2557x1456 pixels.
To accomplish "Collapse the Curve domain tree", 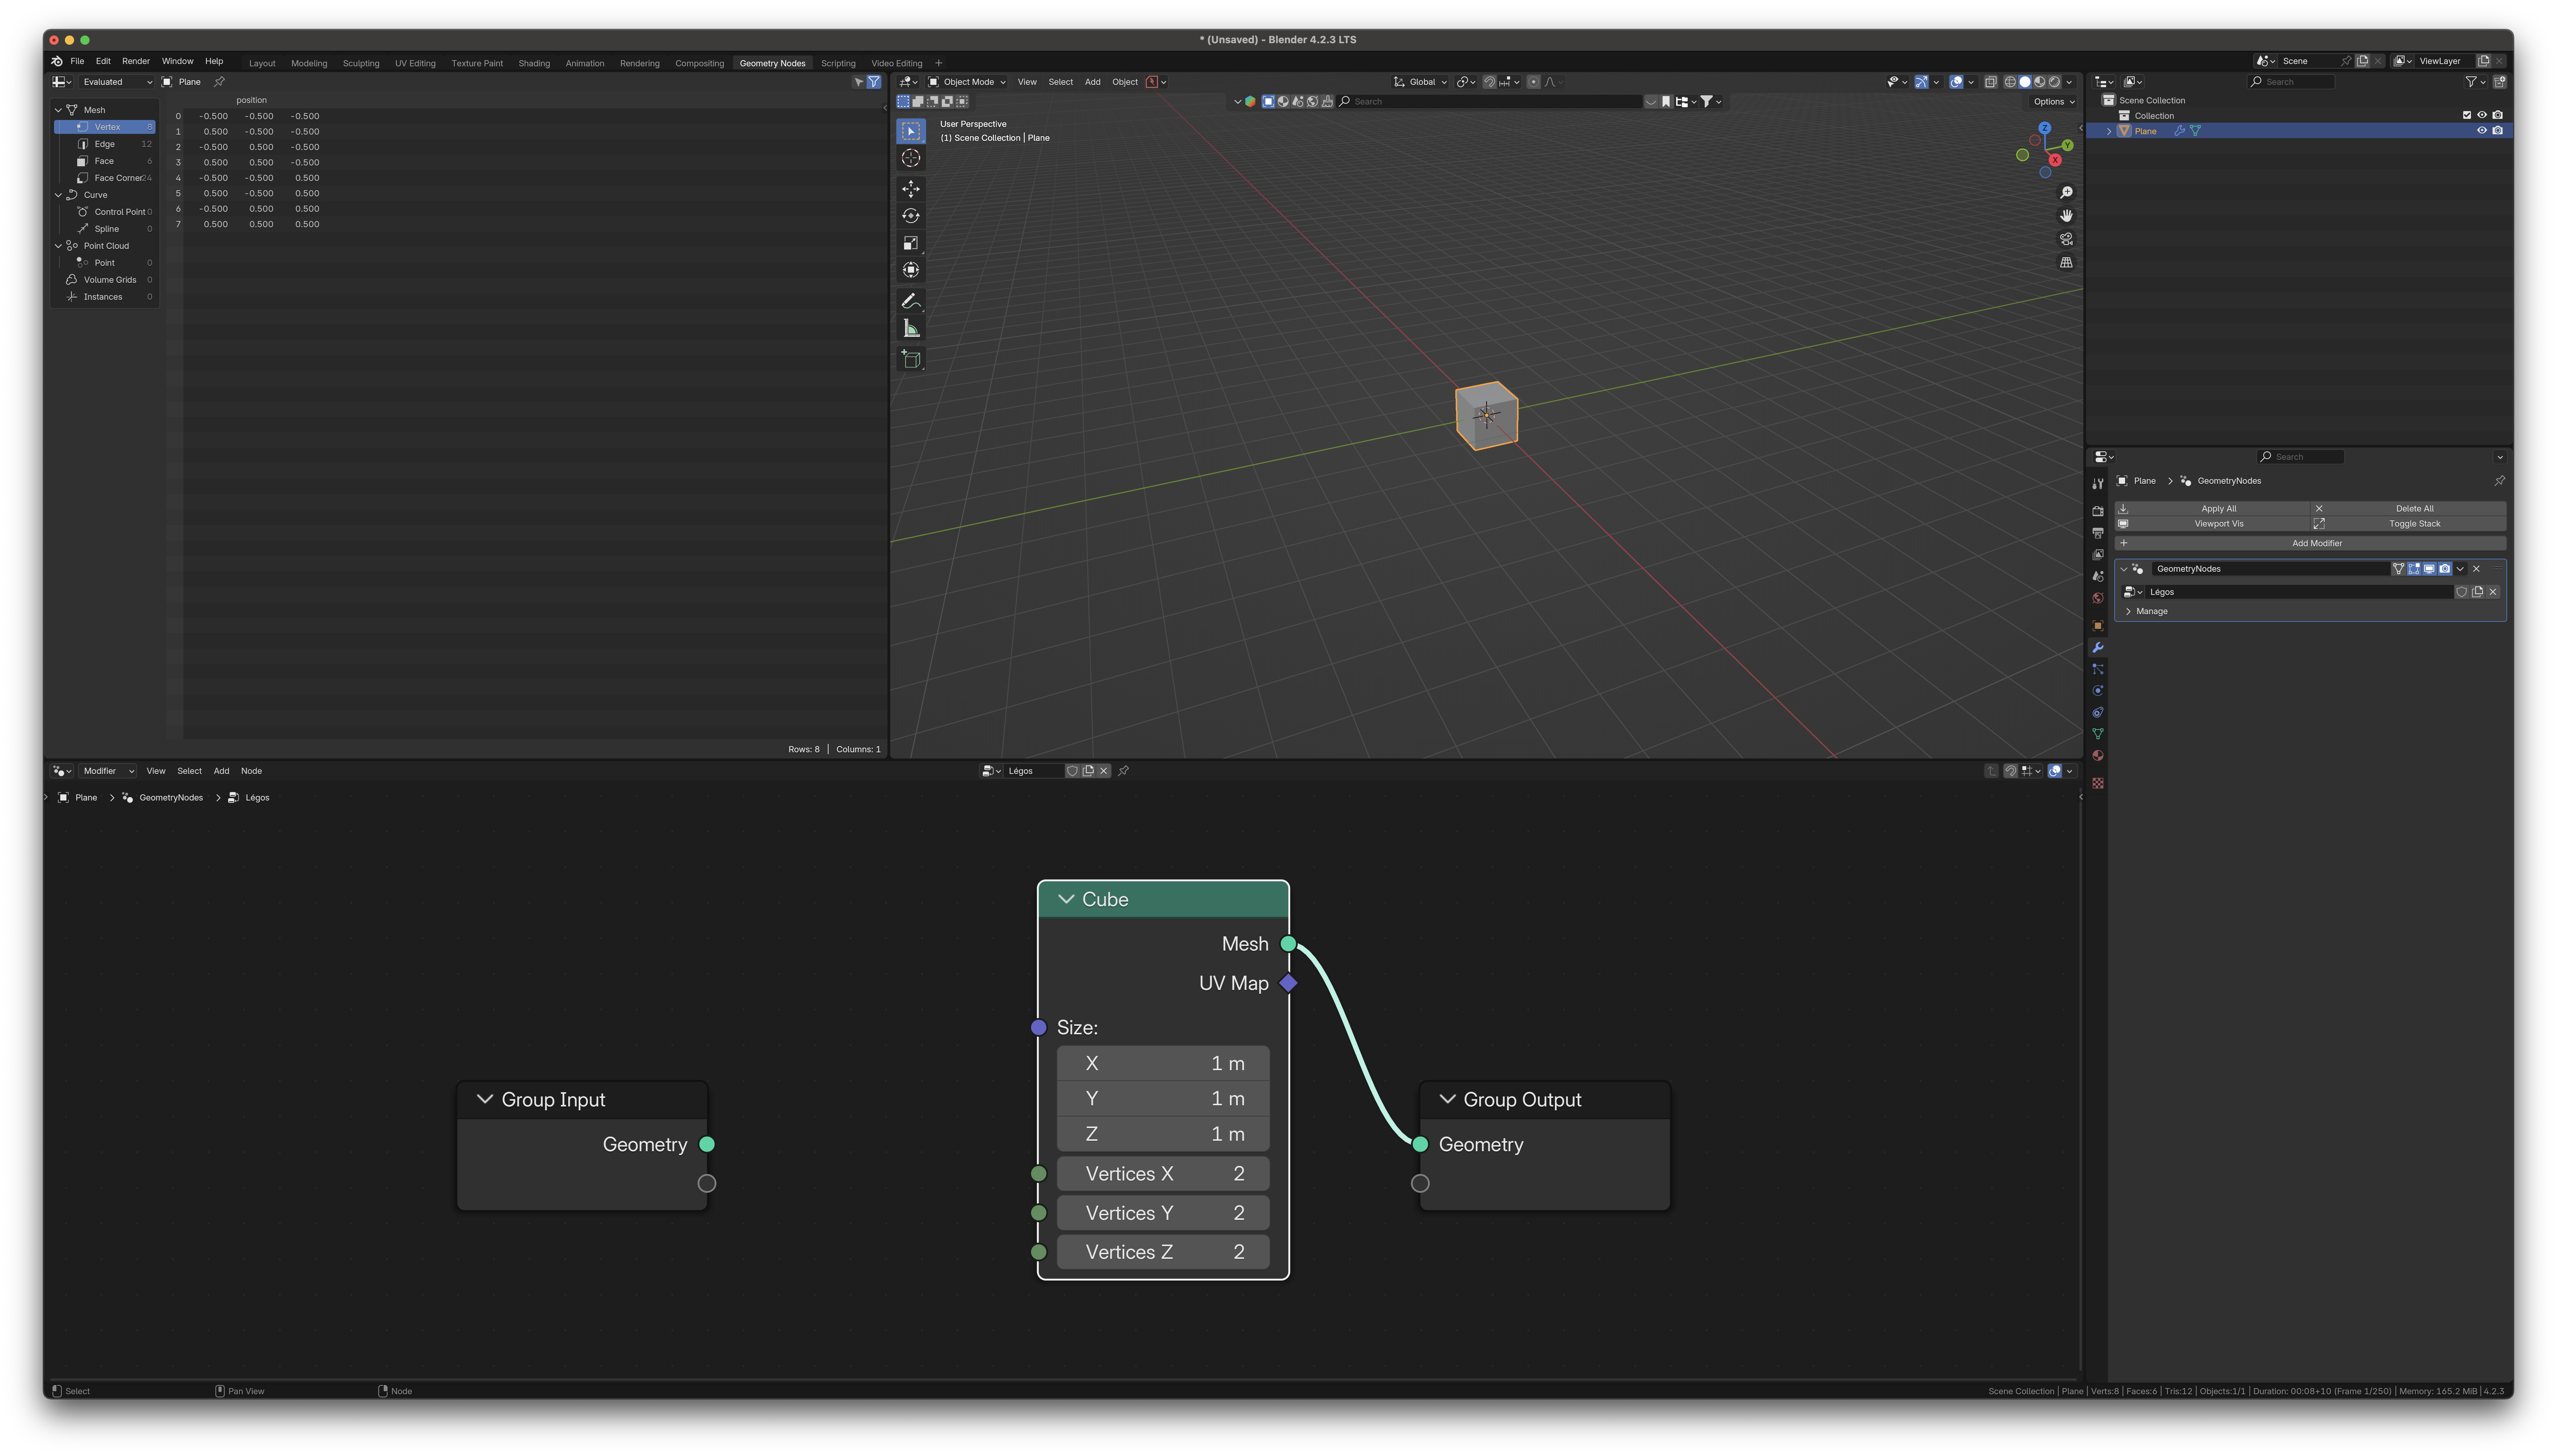I will [x=58, y=195].
